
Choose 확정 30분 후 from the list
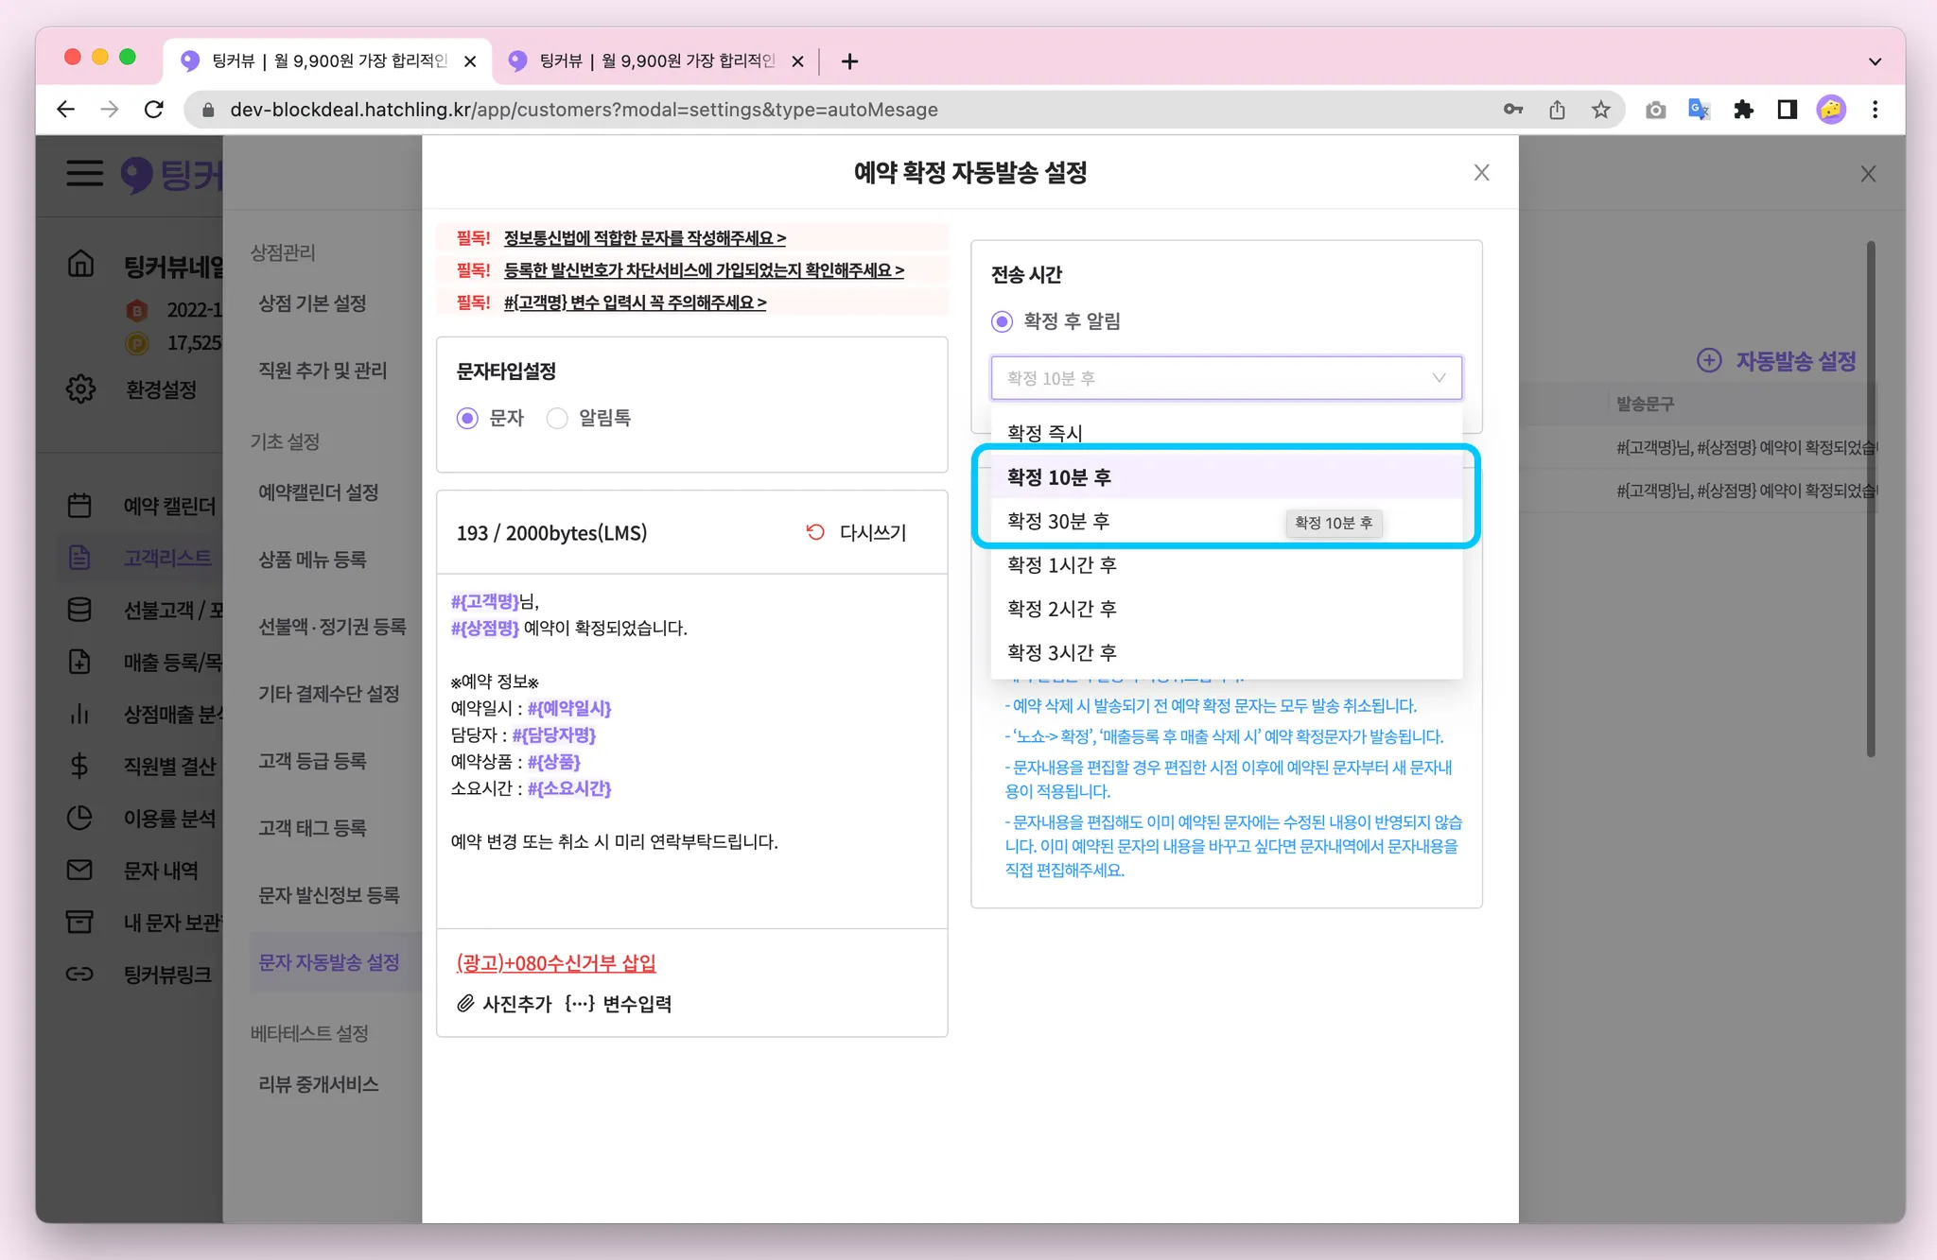[x=1058, y=521]
